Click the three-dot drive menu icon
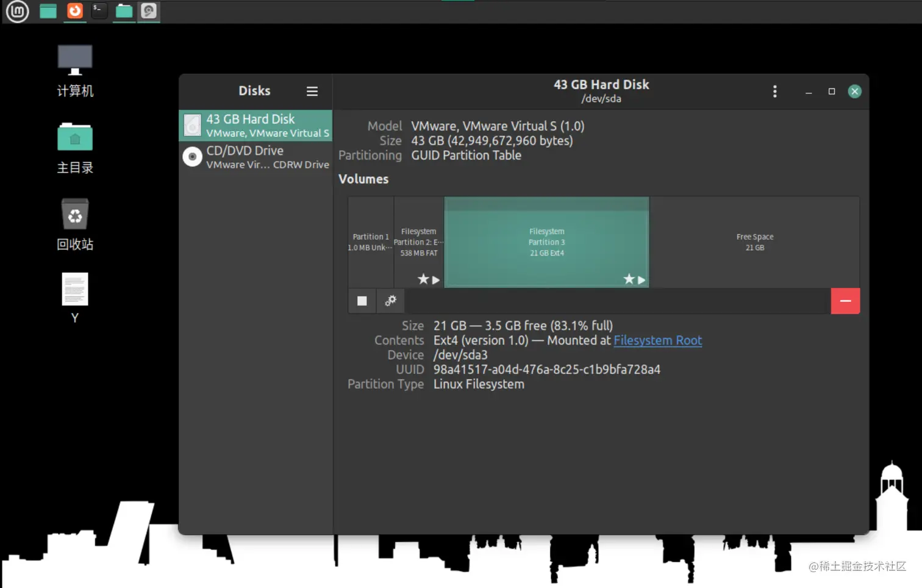The width and height of the screenshot is (922, 588). tap(774, 91)
